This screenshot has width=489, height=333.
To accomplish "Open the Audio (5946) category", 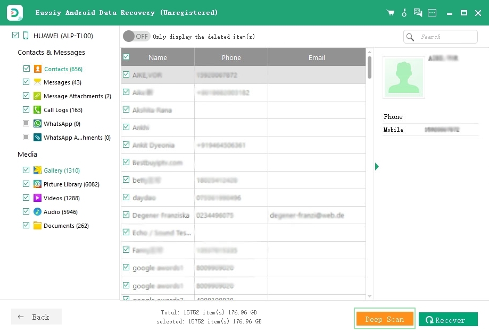I will [x=61, y=212].
